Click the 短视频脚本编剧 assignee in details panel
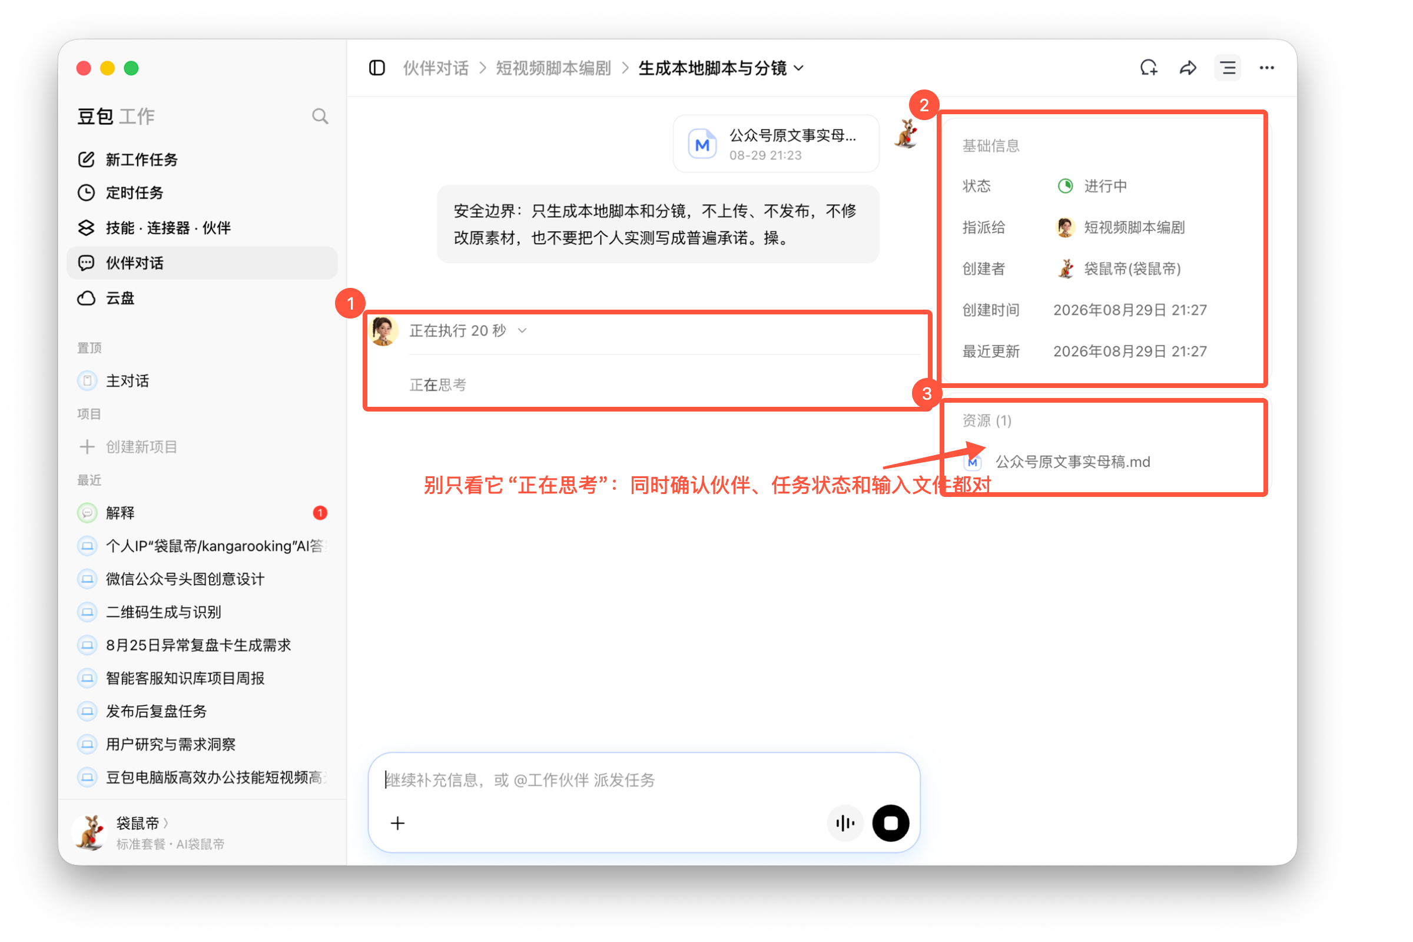Screen dimensions: 1413x942 pyautogui.click(x=1120, y=228)
